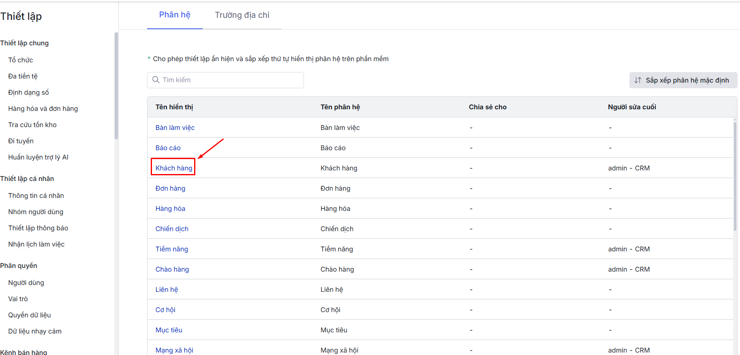Switch to the Phân hệ tab
The image size is (740, 355).
tap(175, 15)
